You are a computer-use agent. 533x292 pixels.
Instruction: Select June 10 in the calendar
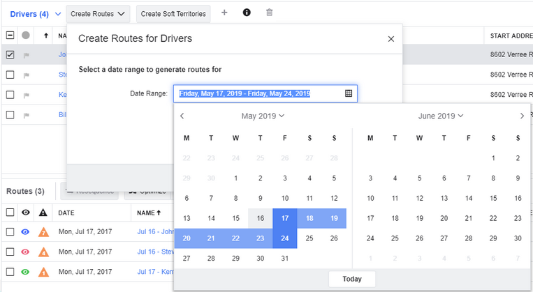pos(370,199)
